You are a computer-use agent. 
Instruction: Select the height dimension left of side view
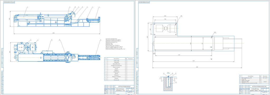point(11,19)
